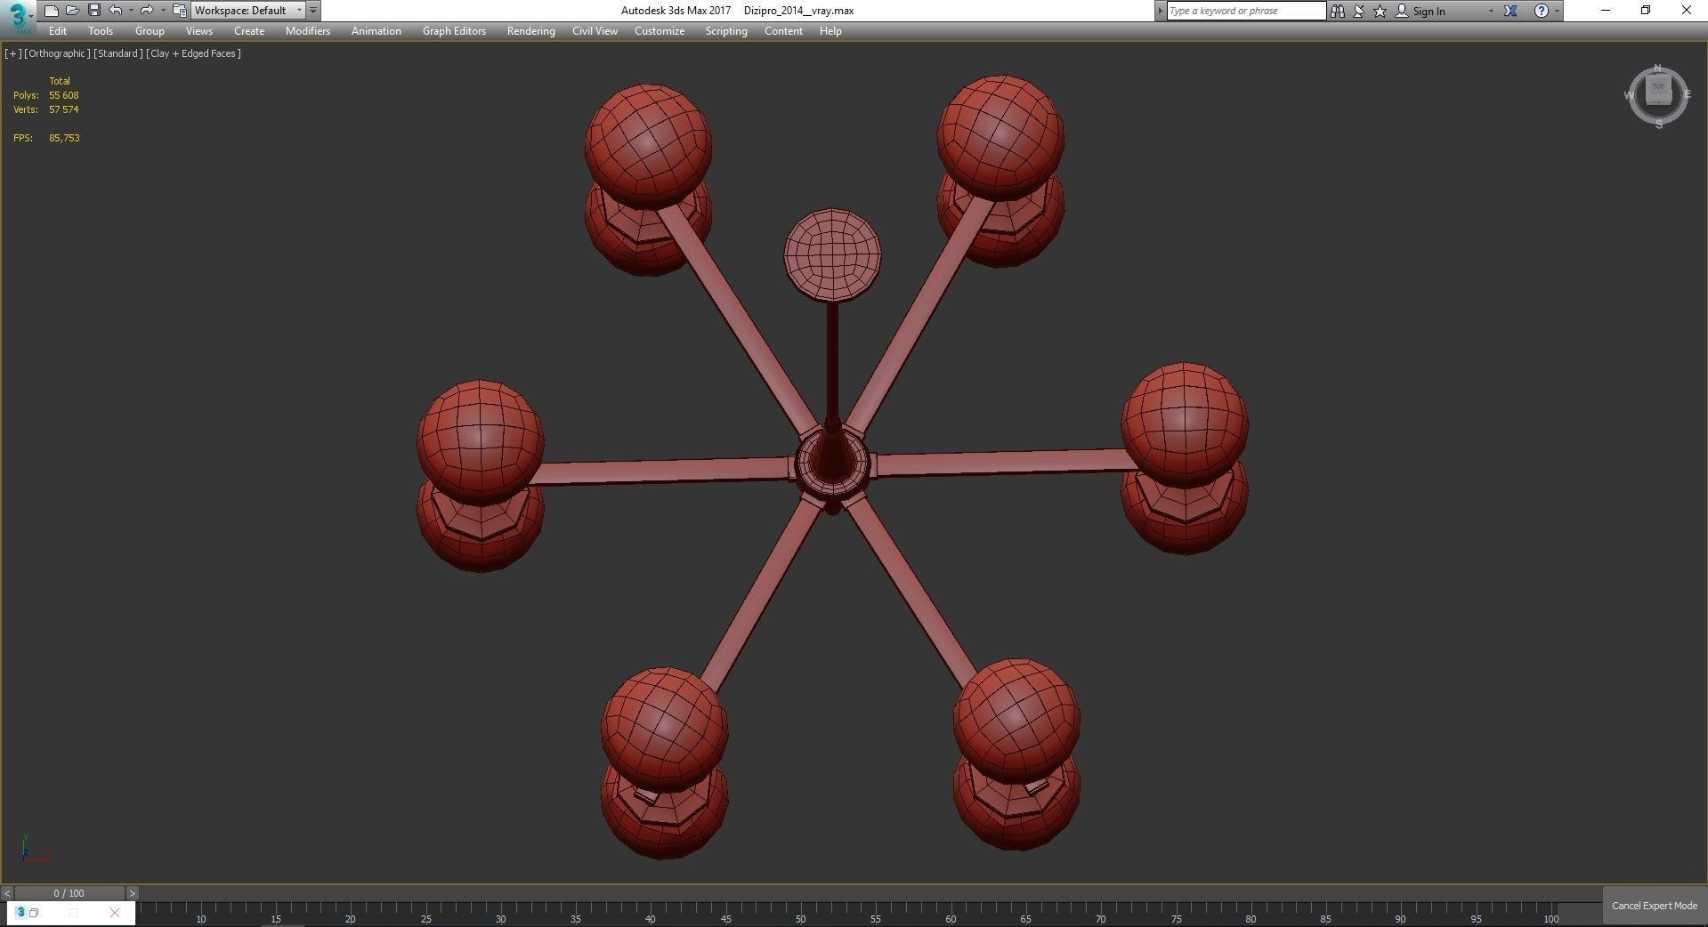The height and width of the screenshot is (927, 1708).
Task: Click the keyword or phrase search field
Action: tap(1246, 11)
